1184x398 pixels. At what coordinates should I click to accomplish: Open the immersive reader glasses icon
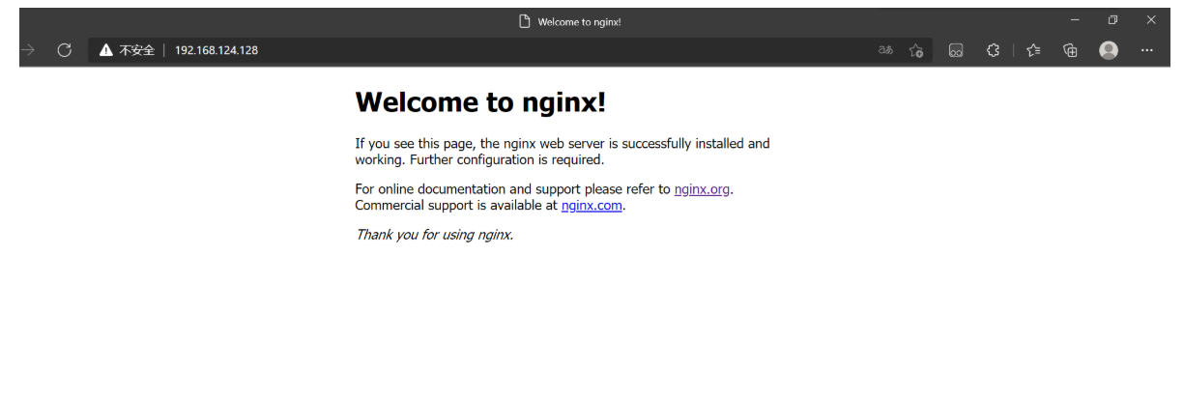956,50
